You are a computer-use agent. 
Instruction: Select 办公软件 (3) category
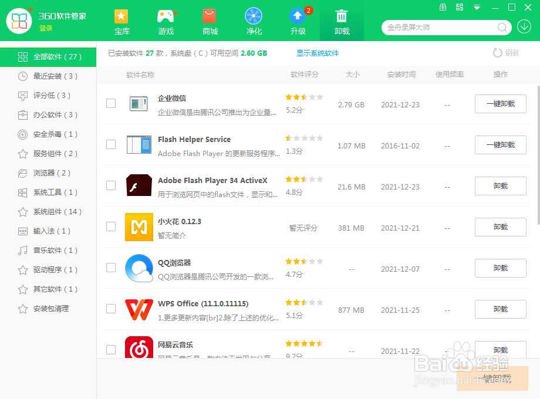click(48, 114)
